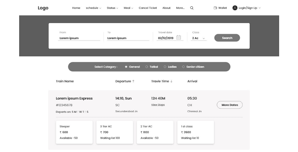Open the About menu item
The height and width of the screenshot is (152, 298).
166,8
